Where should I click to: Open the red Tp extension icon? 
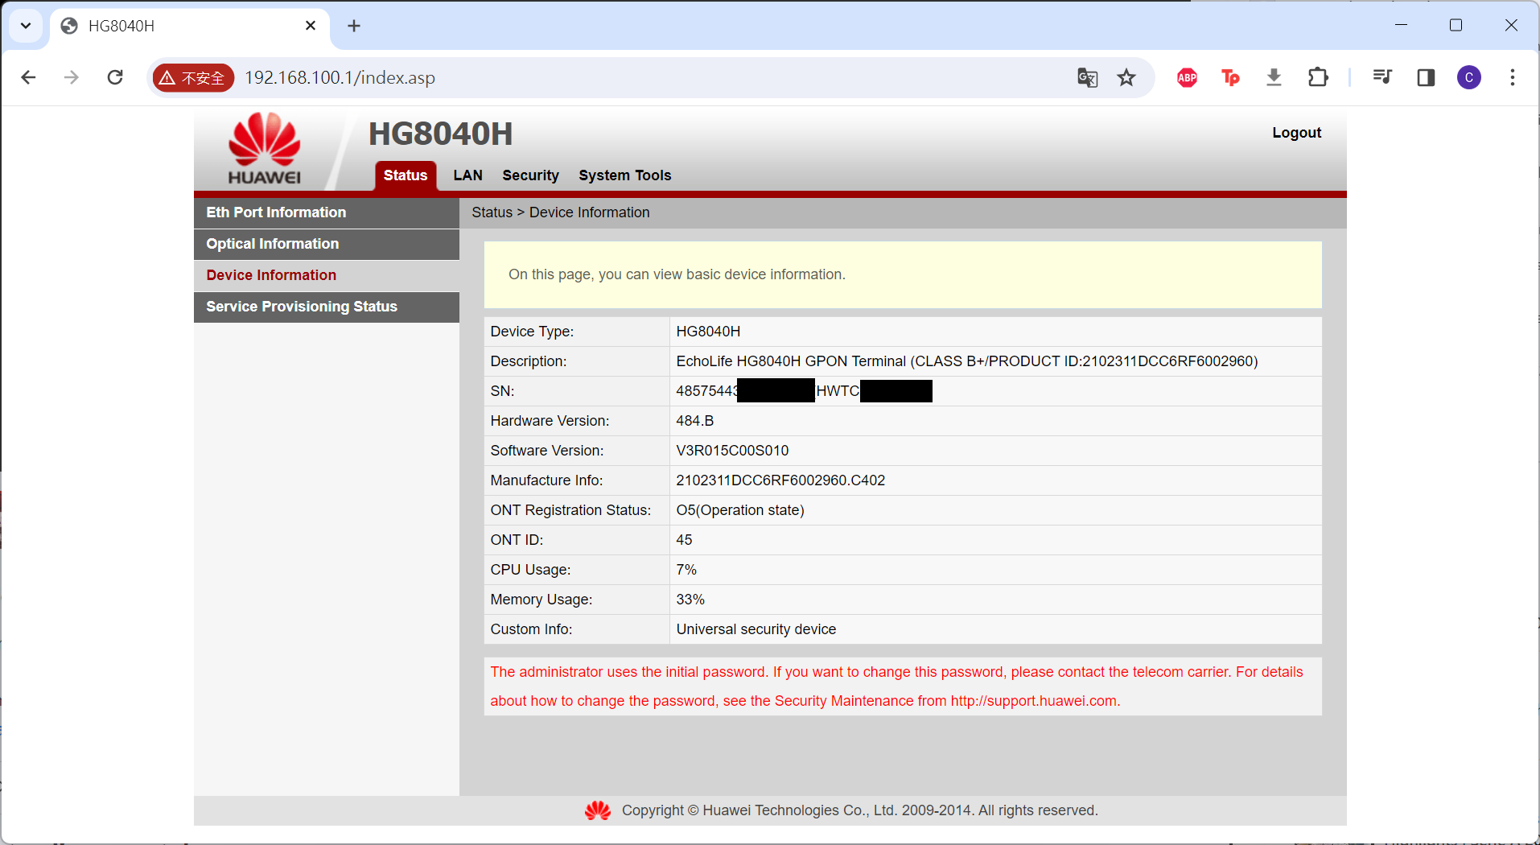click(1230, 77)
